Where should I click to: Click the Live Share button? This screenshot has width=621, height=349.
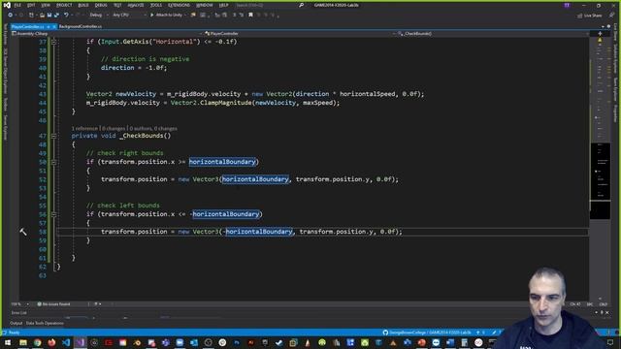pos(590,16)
